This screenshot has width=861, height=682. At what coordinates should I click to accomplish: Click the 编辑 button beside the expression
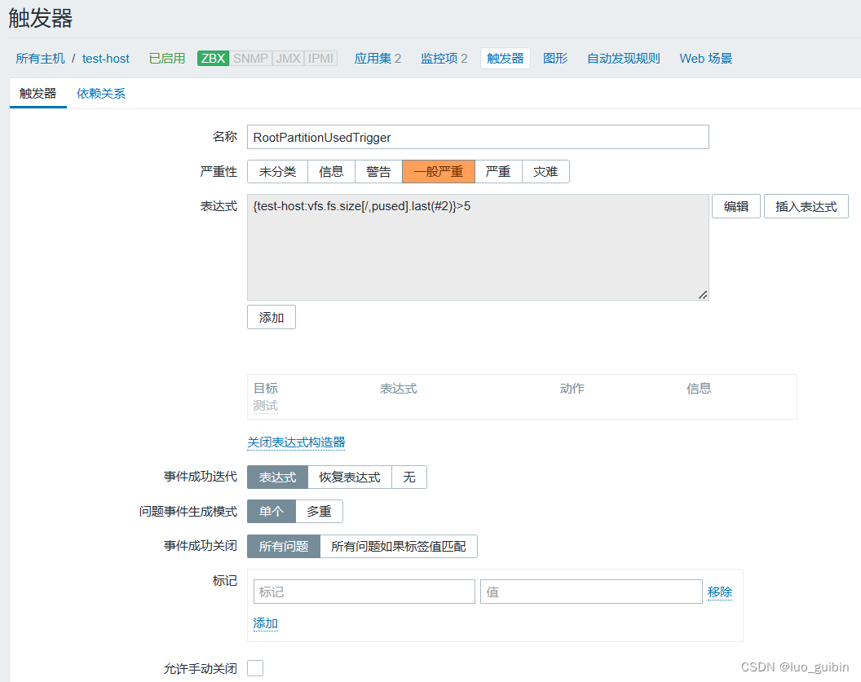(x=735, y=206)
